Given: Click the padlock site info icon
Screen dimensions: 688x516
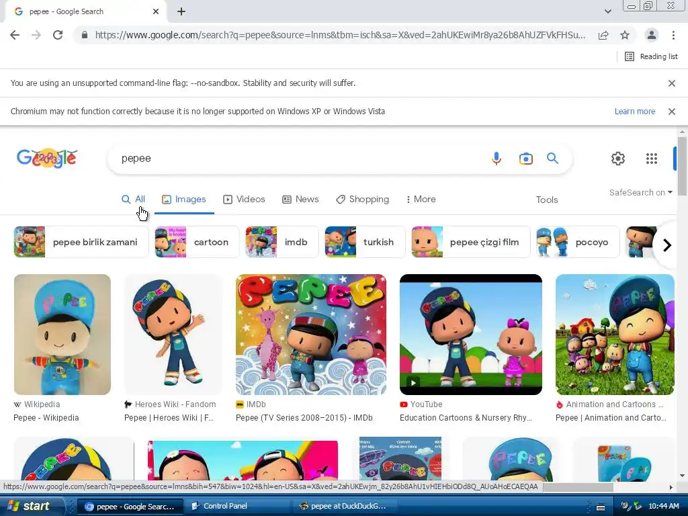Looking at the screenshot, I should point(85,35).
